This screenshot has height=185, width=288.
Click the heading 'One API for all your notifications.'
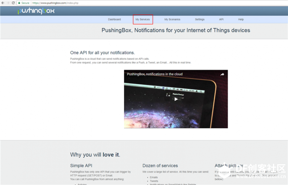click(x=103, y=53)
